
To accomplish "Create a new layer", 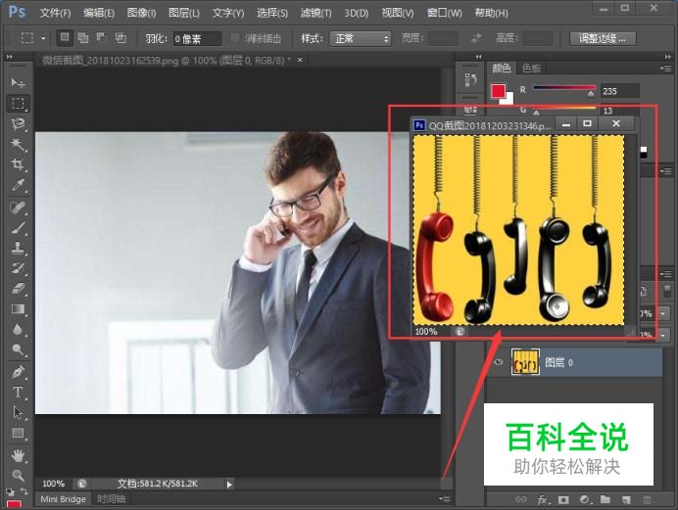I will (x=626, y=499).
